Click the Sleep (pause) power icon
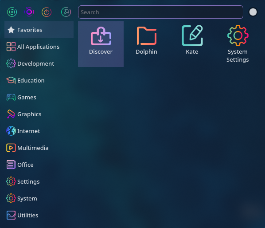The width and height of the screenshot is (265, 228). pos(12,12)
